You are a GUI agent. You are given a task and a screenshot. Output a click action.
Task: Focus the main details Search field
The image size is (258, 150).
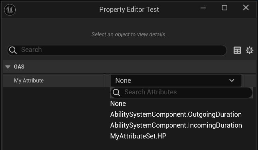pyautogui.click(x=119, y=50)
